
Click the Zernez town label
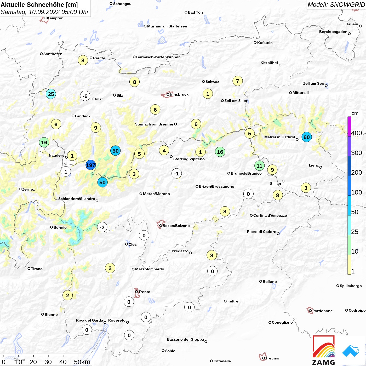tap(28, 189)
